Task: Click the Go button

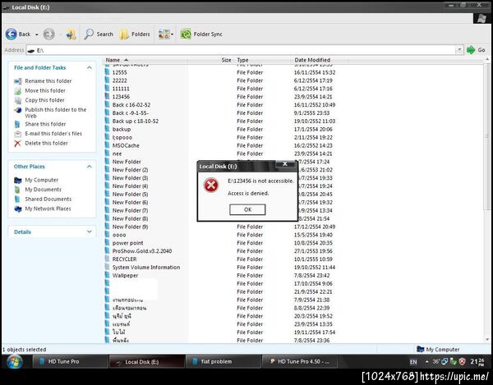Action: (476, 50)
